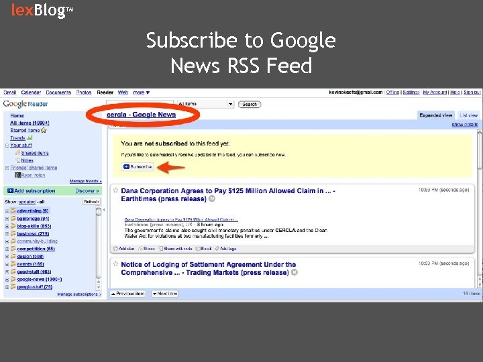
Task: Open the good-stuff folder
Action: tap(34, 271)
